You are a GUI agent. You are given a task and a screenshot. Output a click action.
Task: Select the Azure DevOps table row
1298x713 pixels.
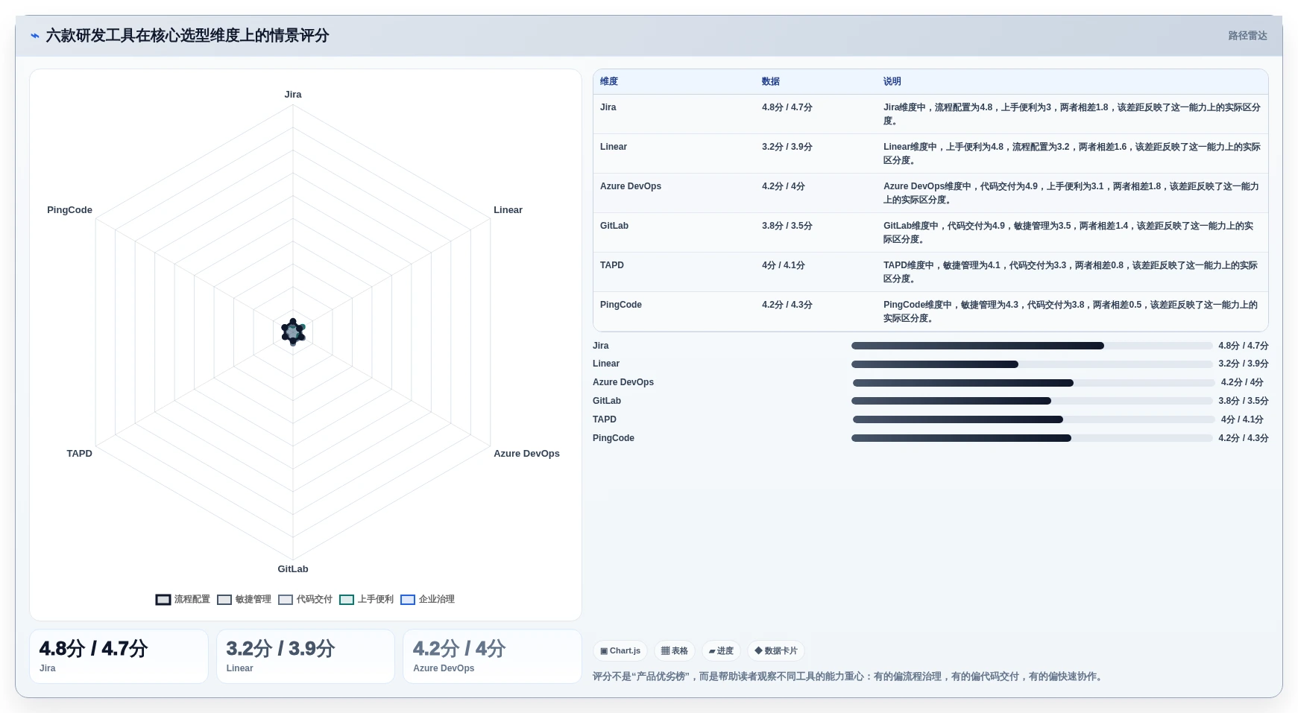[930, 193]
